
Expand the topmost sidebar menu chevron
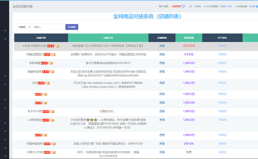pos(5,30)
